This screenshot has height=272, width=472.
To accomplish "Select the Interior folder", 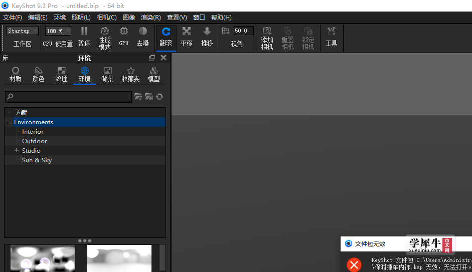I will (33, 132).
